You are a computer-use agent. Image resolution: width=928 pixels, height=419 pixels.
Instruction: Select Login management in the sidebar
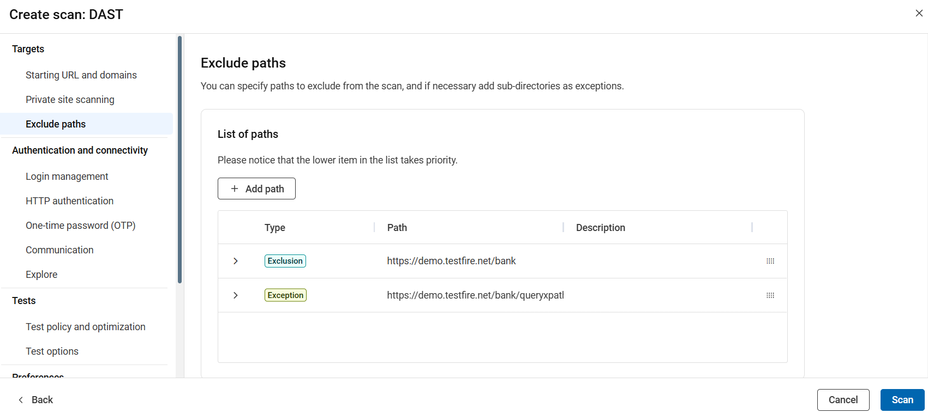pos(67,176)
